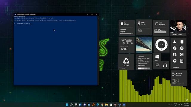The width and height of the screenshot is (191, 107).
Task: Select the laptop speaker output icon
Action: click(x=157, y=65)
